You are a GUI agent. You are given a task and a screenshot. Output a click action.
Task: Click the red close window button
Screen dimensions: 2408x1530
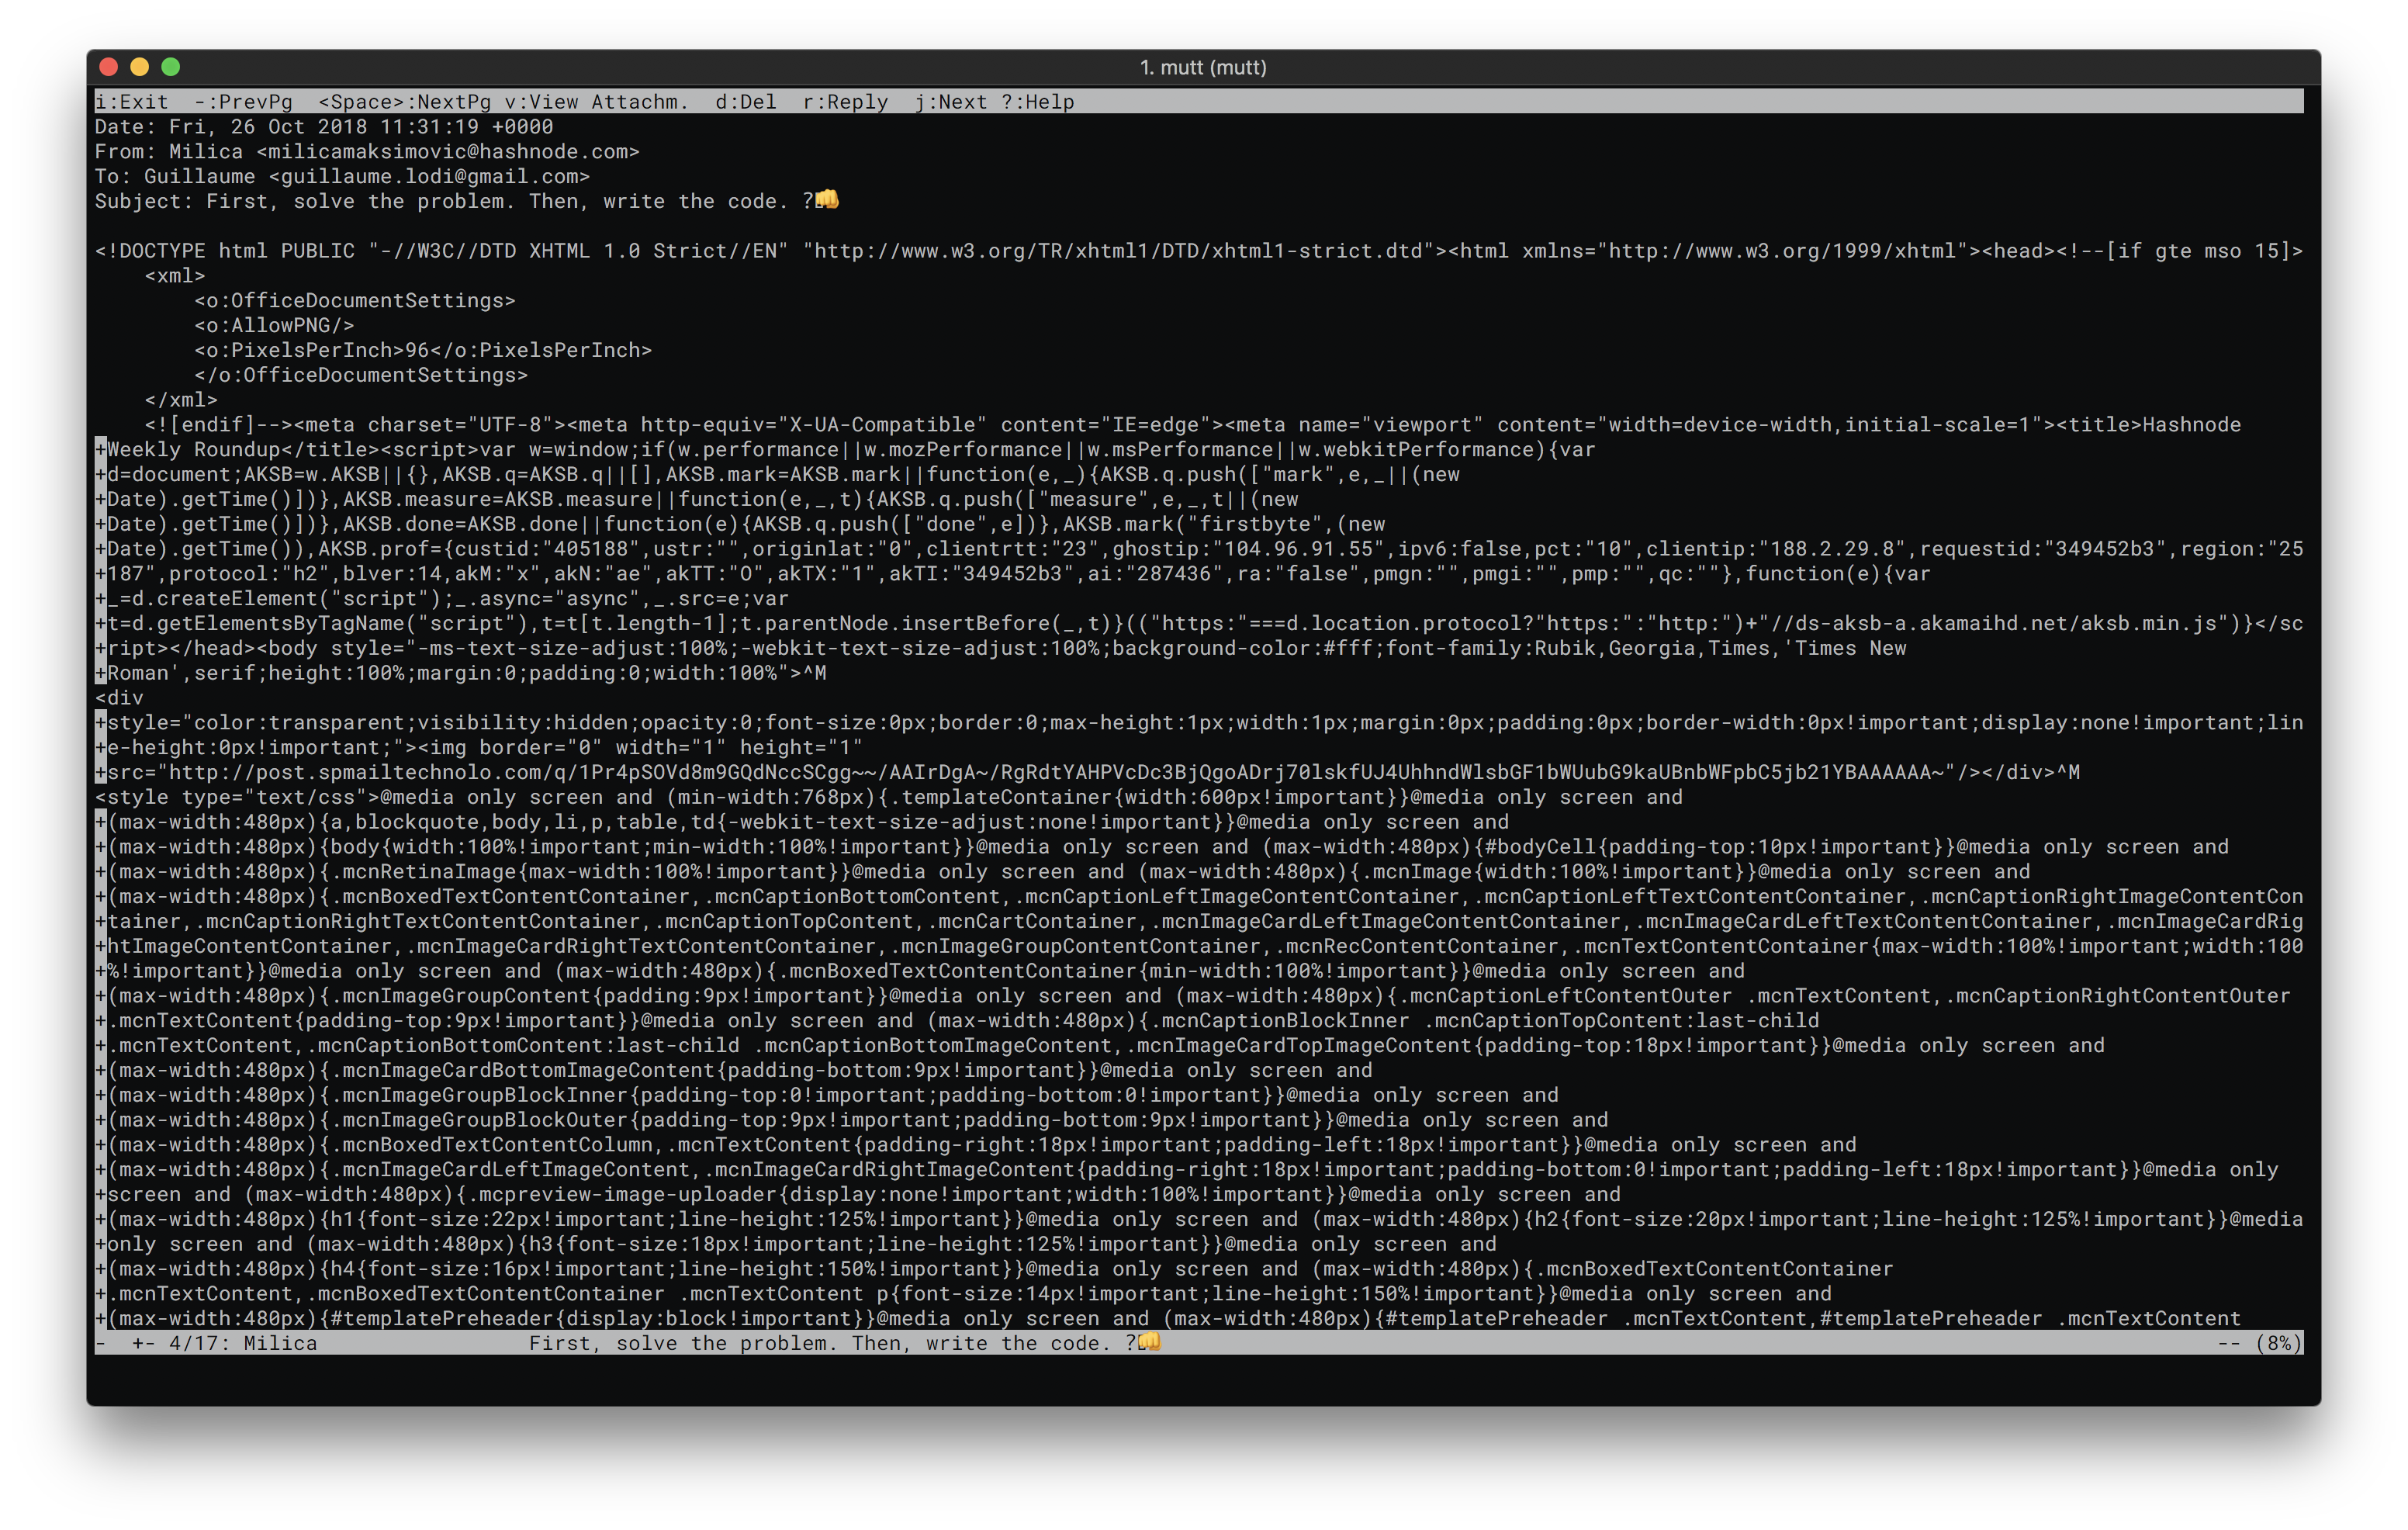pyautogui.click(x=109, y=67)
